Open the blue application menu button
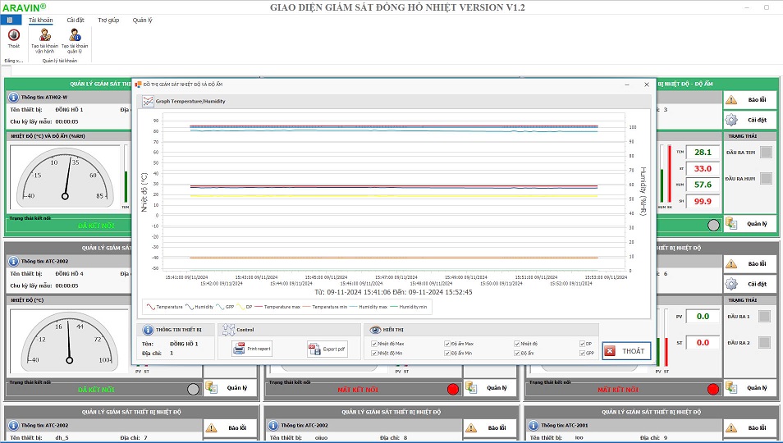 (x=9, y=19)
